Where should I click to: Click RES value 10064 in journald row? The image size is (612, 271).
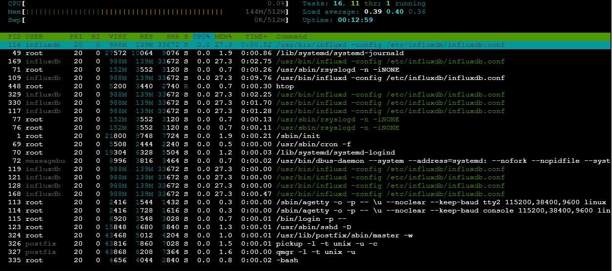(x=142, y=53)
